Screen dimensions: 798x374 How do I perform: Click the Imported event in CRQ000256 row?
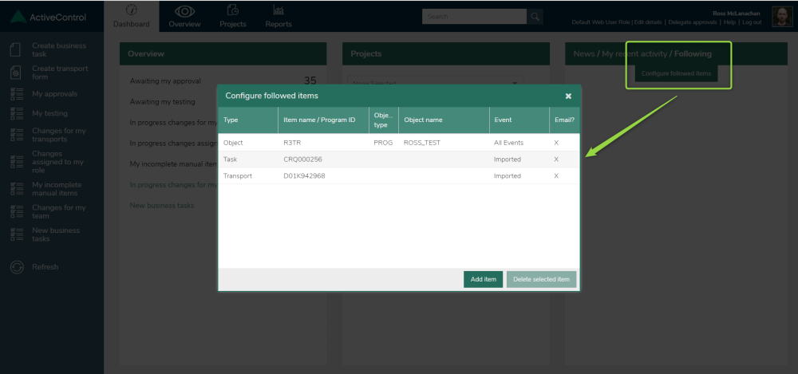(508, 159)
